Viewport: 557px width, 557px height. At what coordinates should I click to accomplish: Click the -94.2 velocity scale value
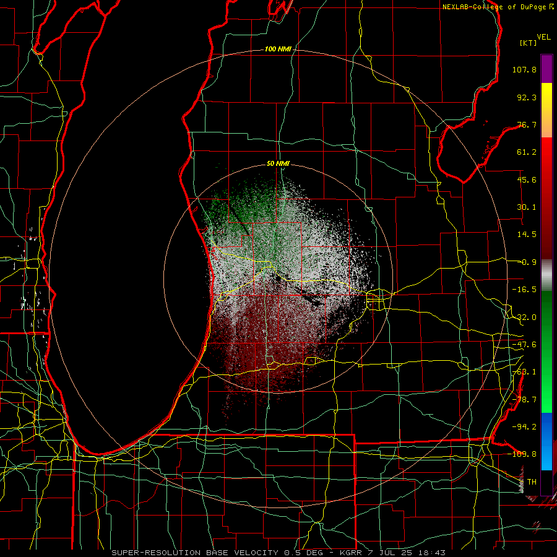[x=524, y=426]
